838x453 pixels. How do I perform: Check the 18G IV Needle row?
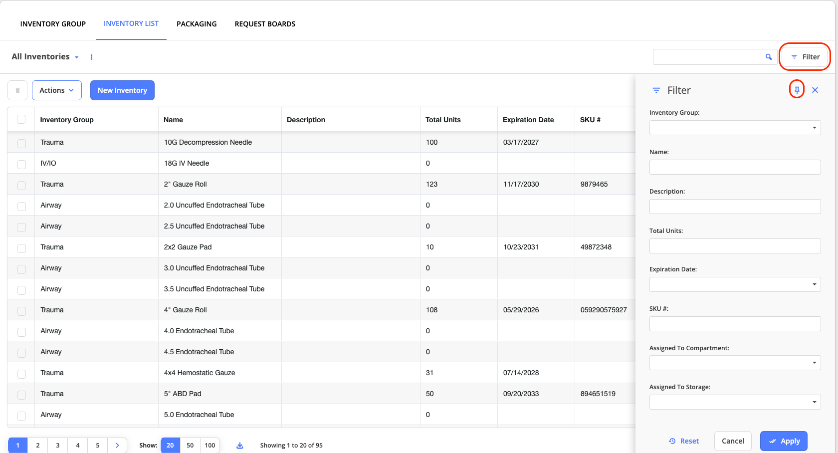(x=21, y=164)
